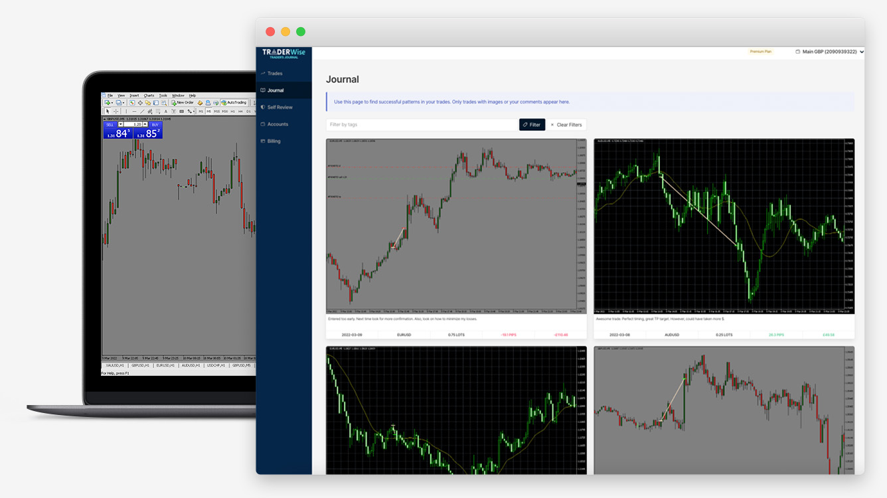Select the crosshair tool in MetaTrader toolbar
The height and width of the screenshot is (498, 887).
coord(116,112)
